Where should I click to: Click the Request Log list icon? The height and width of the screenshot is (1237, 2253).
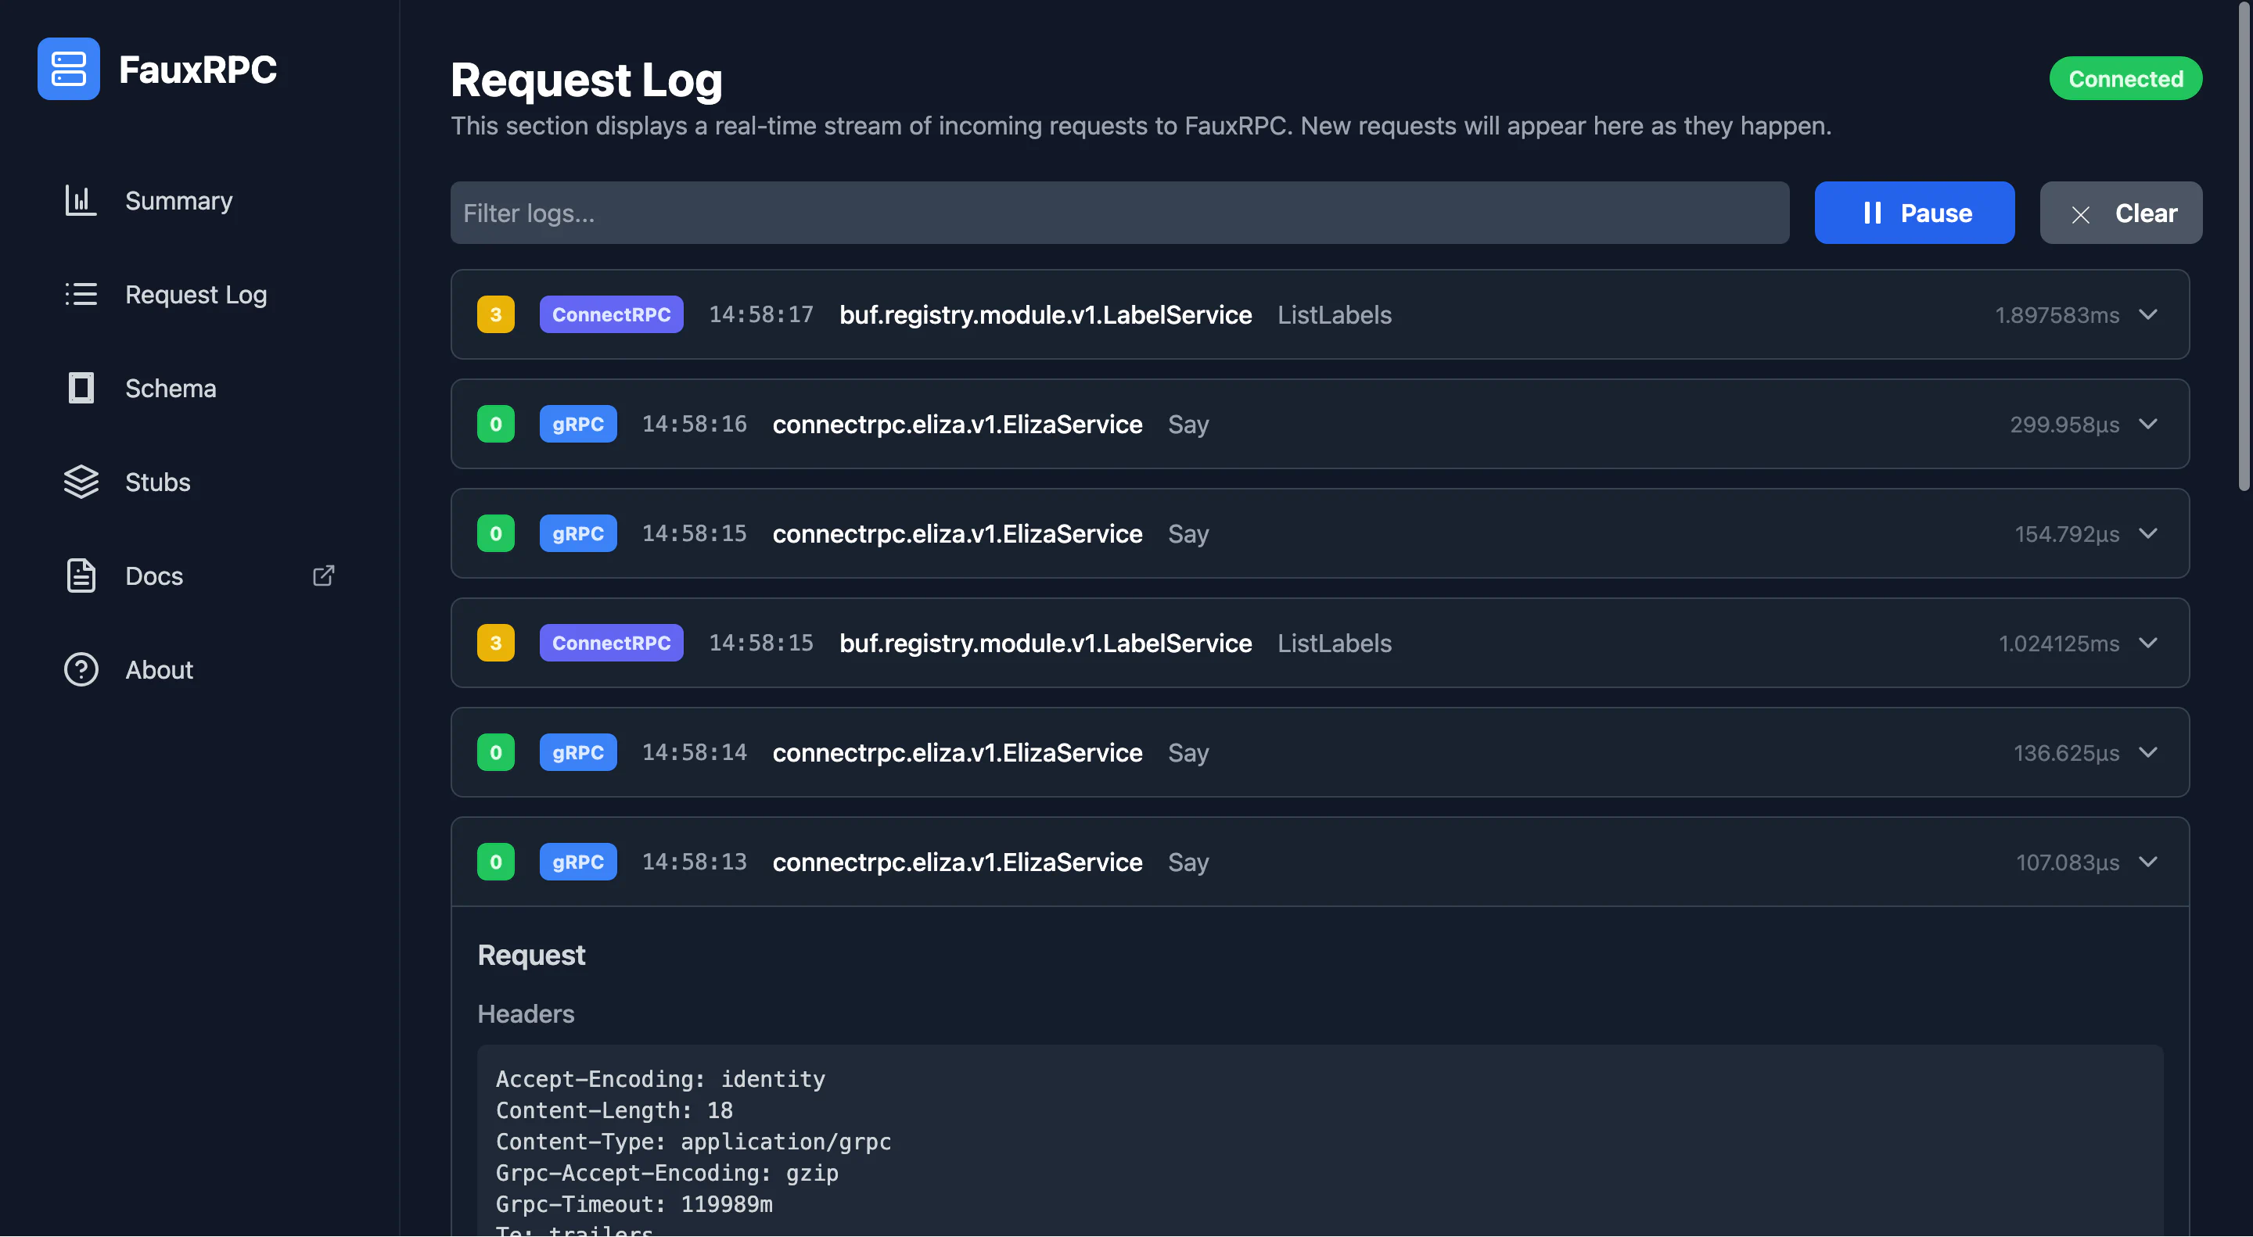[81, 295]
